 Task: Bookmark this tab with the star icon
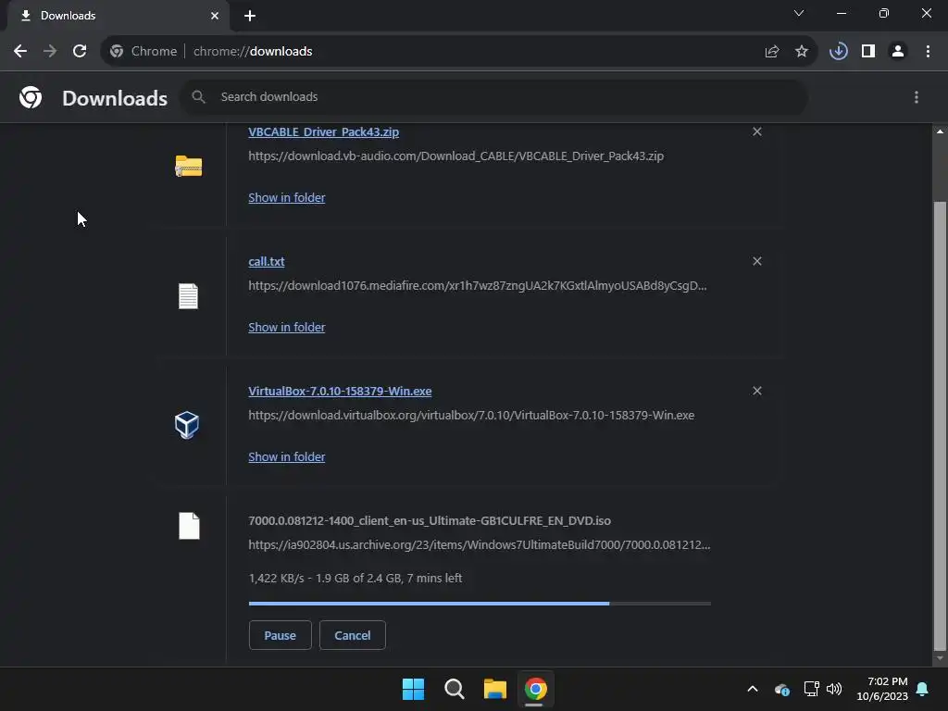click(801, 52)
